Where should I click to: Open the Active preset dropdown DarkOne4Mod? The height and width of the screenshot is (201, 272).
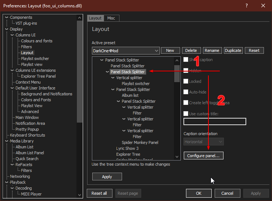click(126, 50)
